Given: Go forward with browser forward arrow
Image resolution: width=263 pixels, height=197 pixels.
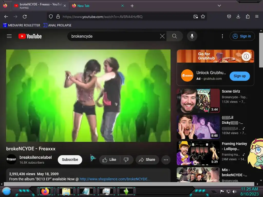Looking at the screenshot, I should pyautogui.click(x=15, y=17).
